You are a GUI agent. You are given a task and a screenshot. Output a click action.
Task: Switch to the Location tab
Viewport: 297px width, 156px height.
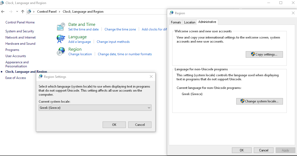point(190,22)
